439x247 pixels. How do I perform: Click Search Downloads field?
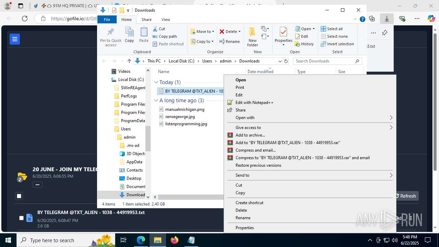click(x=324, y=61)
